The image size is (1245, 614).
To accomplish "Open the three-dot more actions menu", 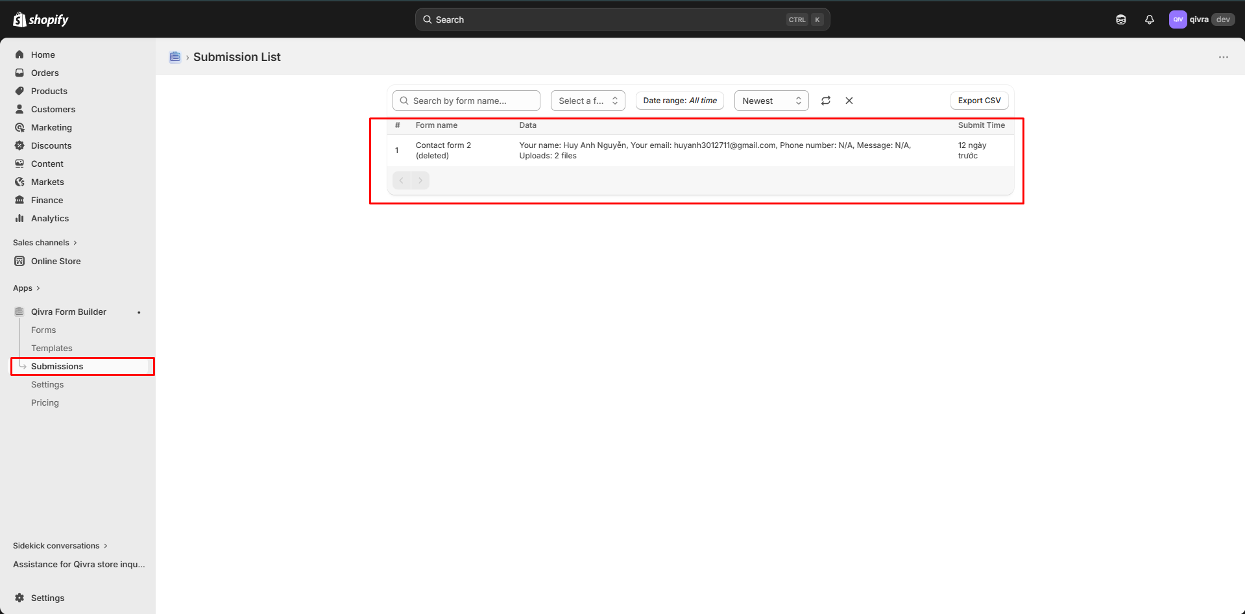I will coord(1224,57).
